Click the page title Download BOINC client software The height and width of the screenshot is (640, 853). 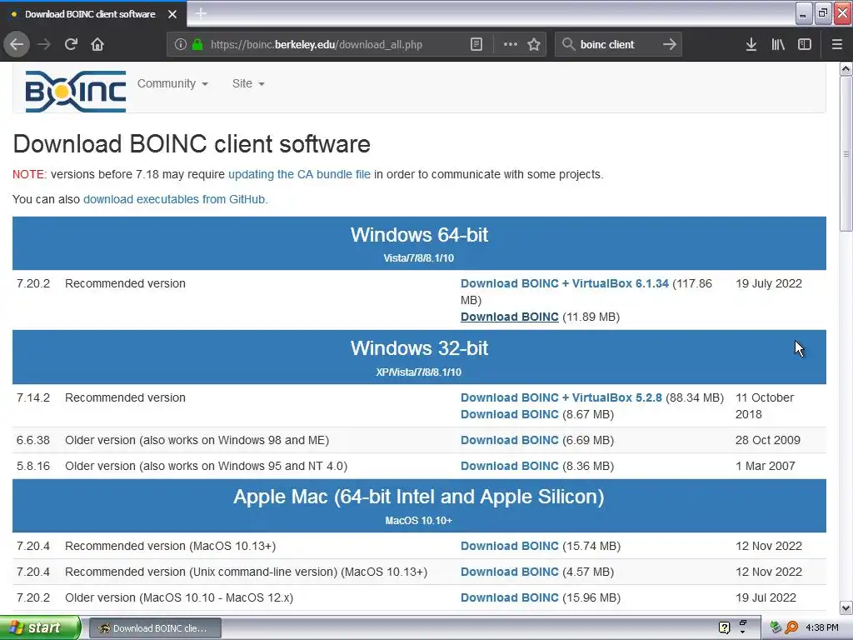tap(192, 144)
